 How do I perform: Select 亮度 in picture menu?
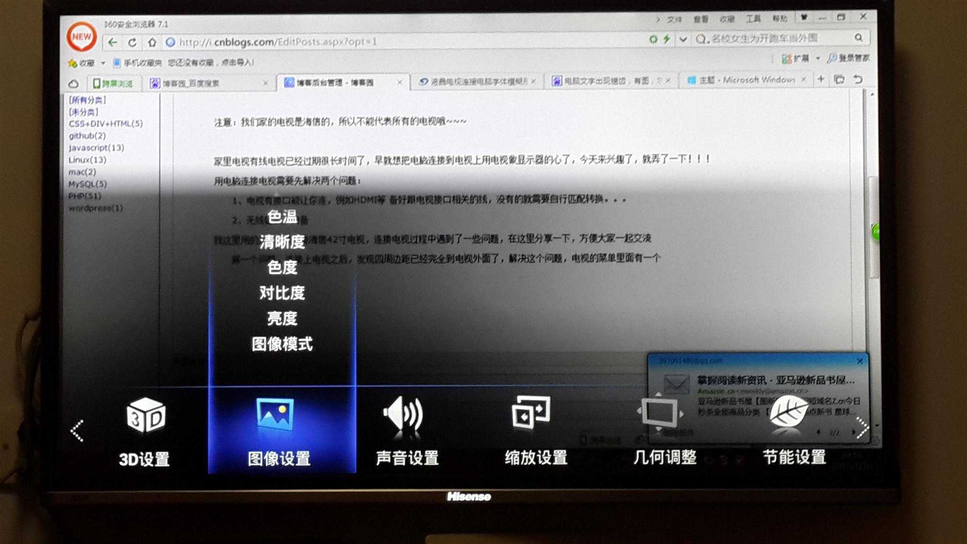coord(282,319)
